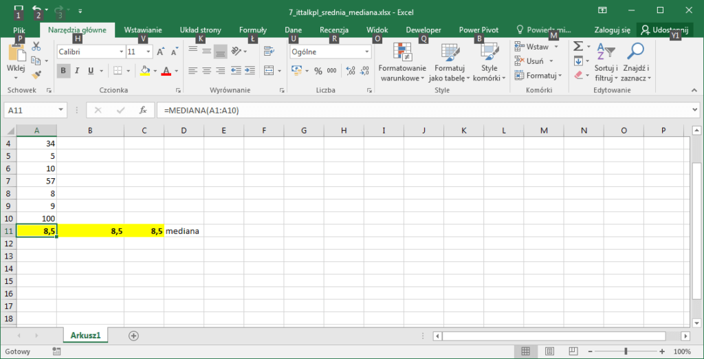The image size is (704, 359).
Task: Click the borders icon
Action: point(118,71)
